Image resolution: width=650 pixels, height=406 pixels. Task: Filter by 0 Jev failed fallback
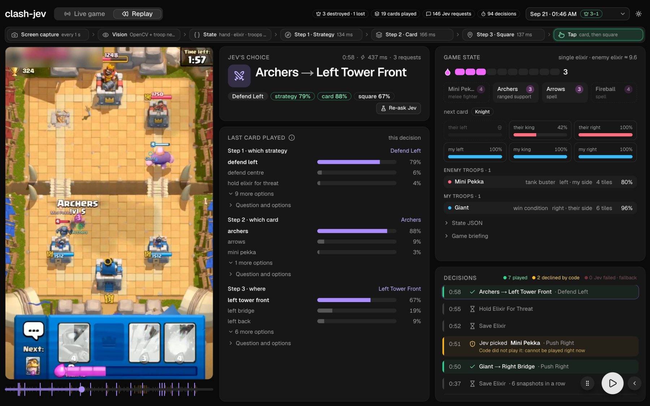[x=610, y=278]
